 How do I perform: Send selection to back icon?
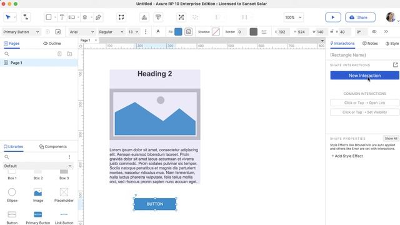[158, 17]
